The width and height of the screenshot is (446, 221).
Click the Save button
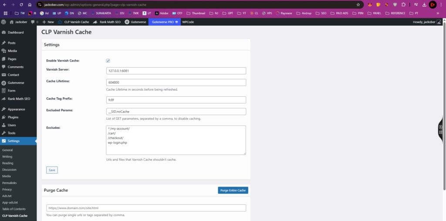[52, 170]
